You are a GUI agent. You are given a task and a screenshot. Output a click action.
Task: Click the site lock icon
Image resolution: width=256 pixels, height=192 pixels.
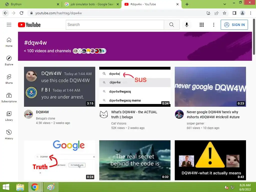click(x=31, y=13)
